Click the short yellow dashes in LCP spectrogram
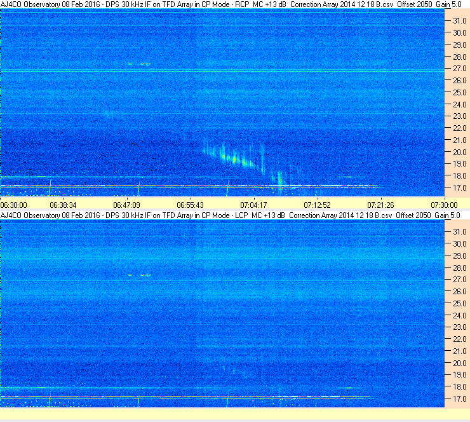 (139, 275)
